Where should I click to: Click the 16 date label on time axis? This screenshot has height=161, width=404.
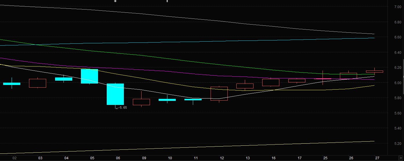[273, 158]
